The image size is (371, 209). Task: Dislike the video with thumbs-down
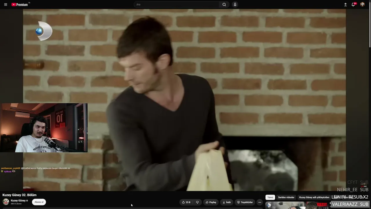(197, 202)
